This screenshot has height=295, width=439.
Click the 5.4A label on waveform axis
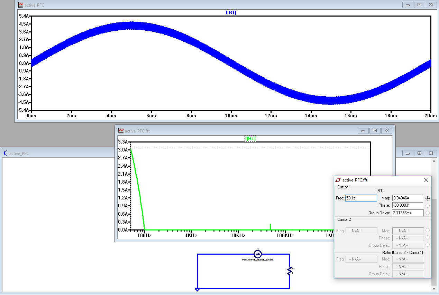tap(24, 16)
